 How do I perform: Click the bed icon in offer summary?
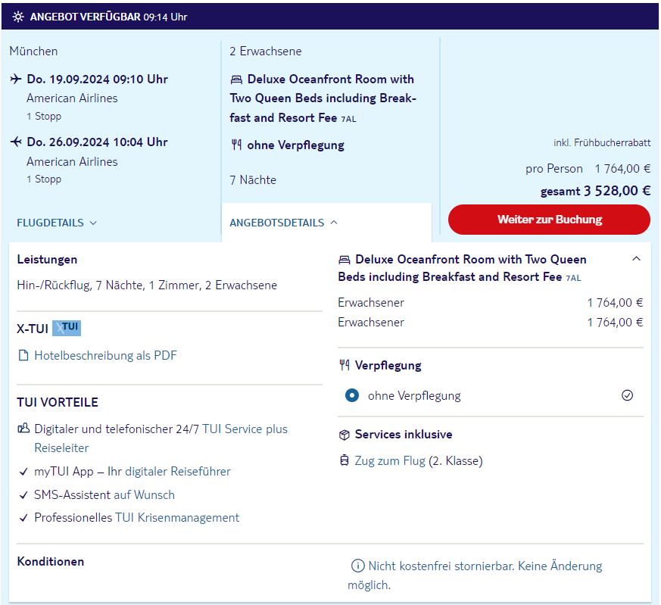point(236,80)
